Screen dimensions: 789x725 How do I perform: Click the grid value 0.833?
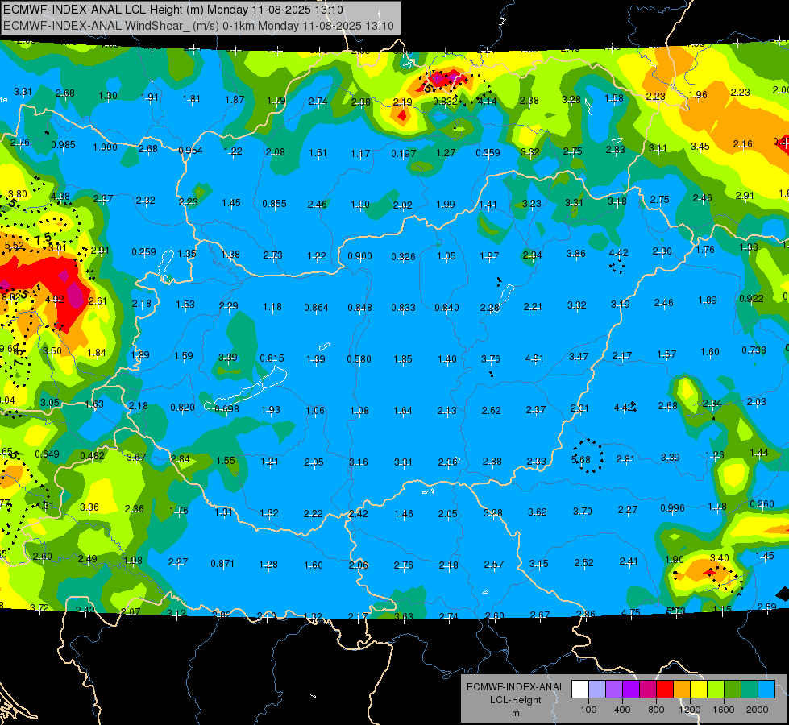click(404, 308)
